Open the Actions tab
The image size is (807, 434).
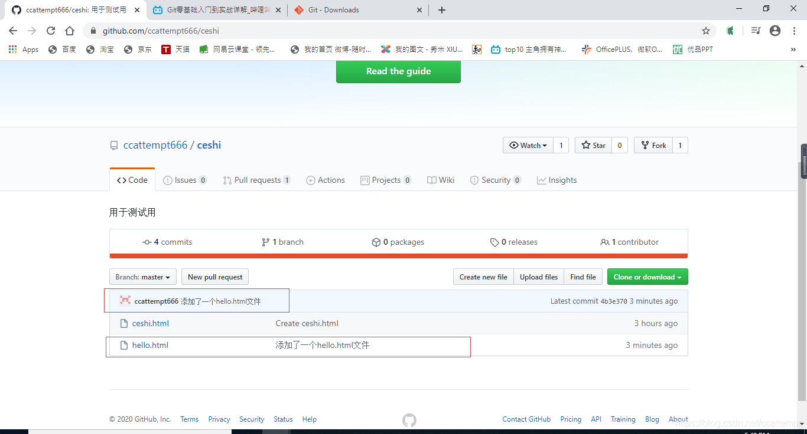tap(326, 180)
